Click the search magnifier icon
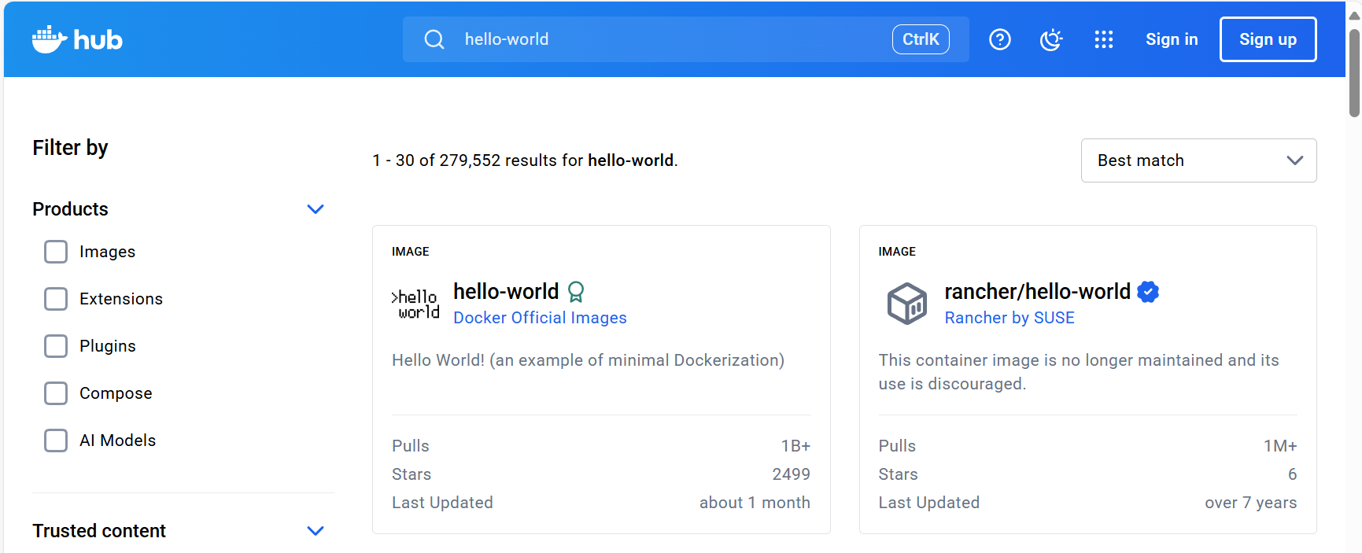This screenshot has height=553, width=1362. pyautogui.click(x=434, y=39)
